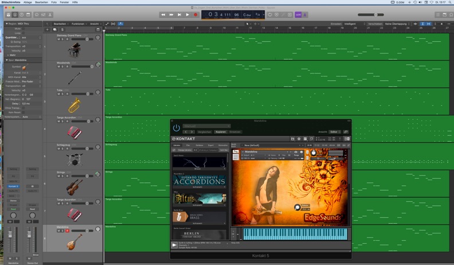The width and height of the screenshot is (454, 265).
Task: Open the Ansicht Editor dropdown in plugin
Action: pos(335,132)
